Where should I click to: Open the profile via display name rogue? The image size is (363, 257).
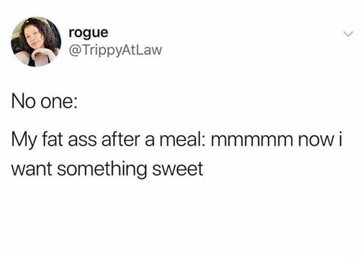click(88, 33)
